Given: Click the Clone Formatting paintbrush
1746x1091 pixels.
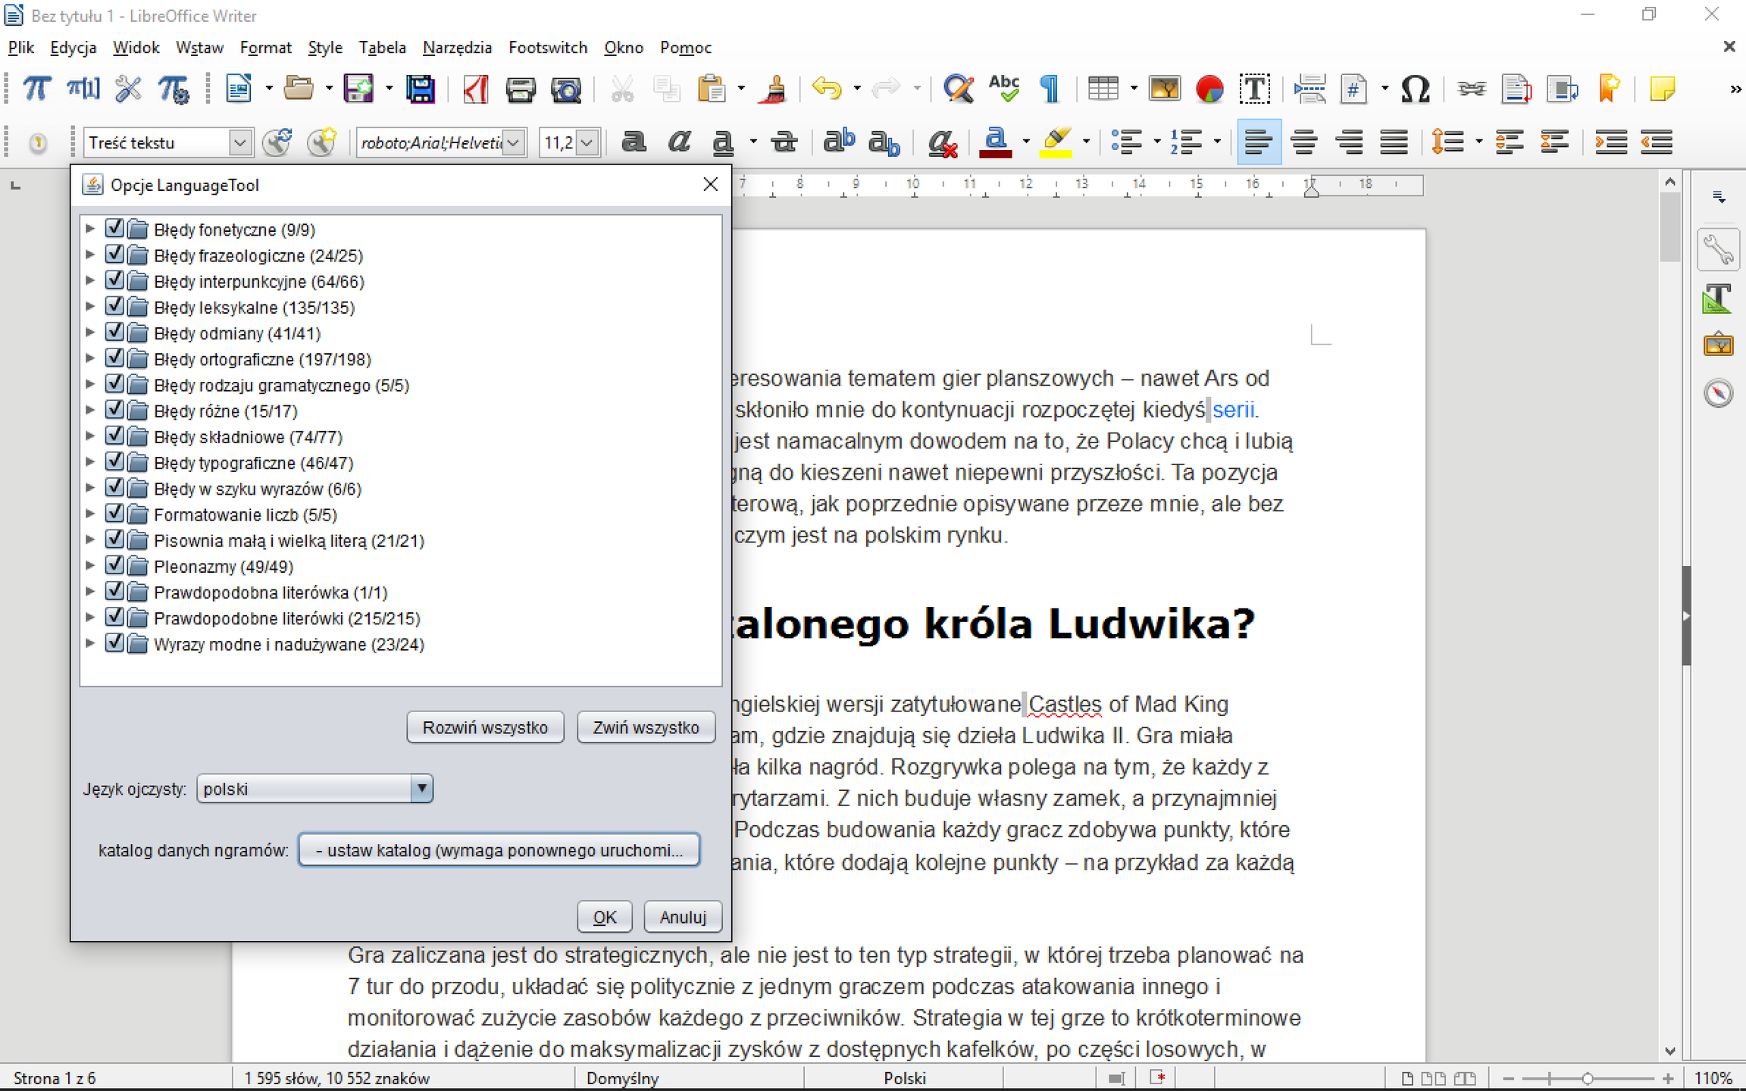Looking at the screenshot, I should pos(774,89).
